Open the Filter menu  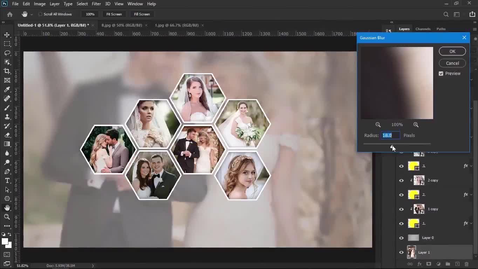(x=96, y=4)
